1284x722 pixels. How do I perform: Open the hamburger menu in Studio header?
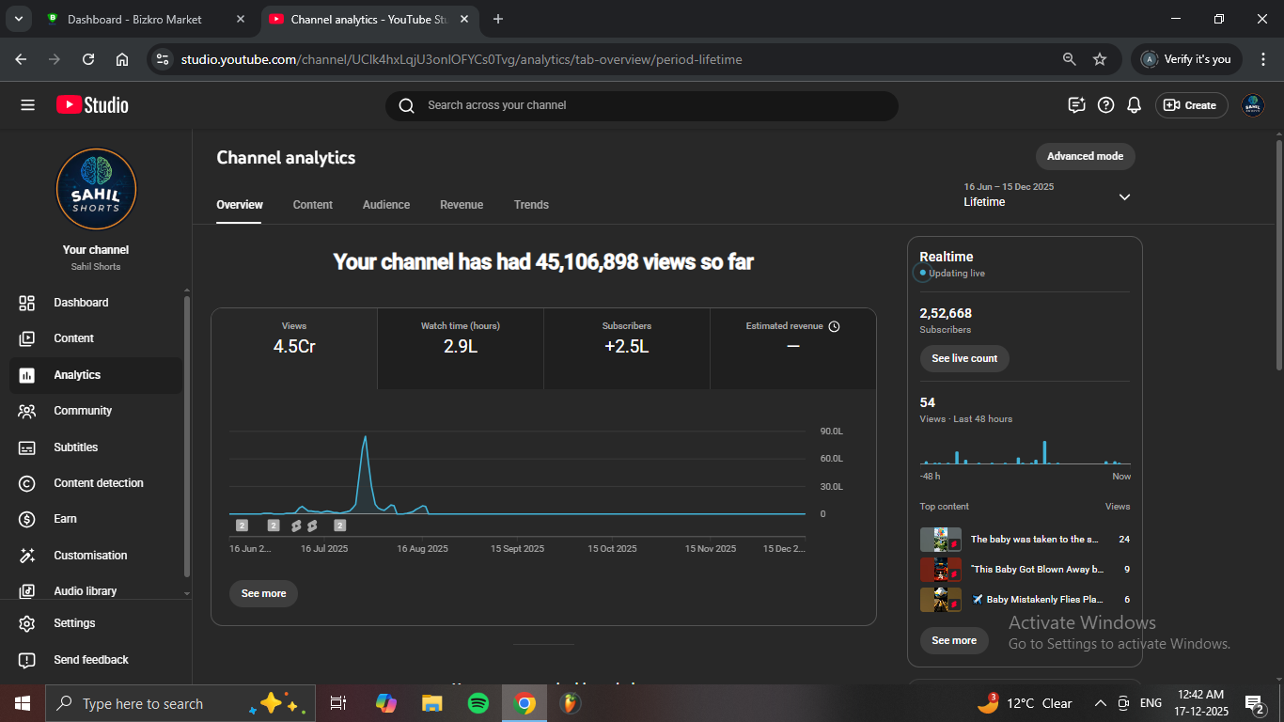coord(27,105)
